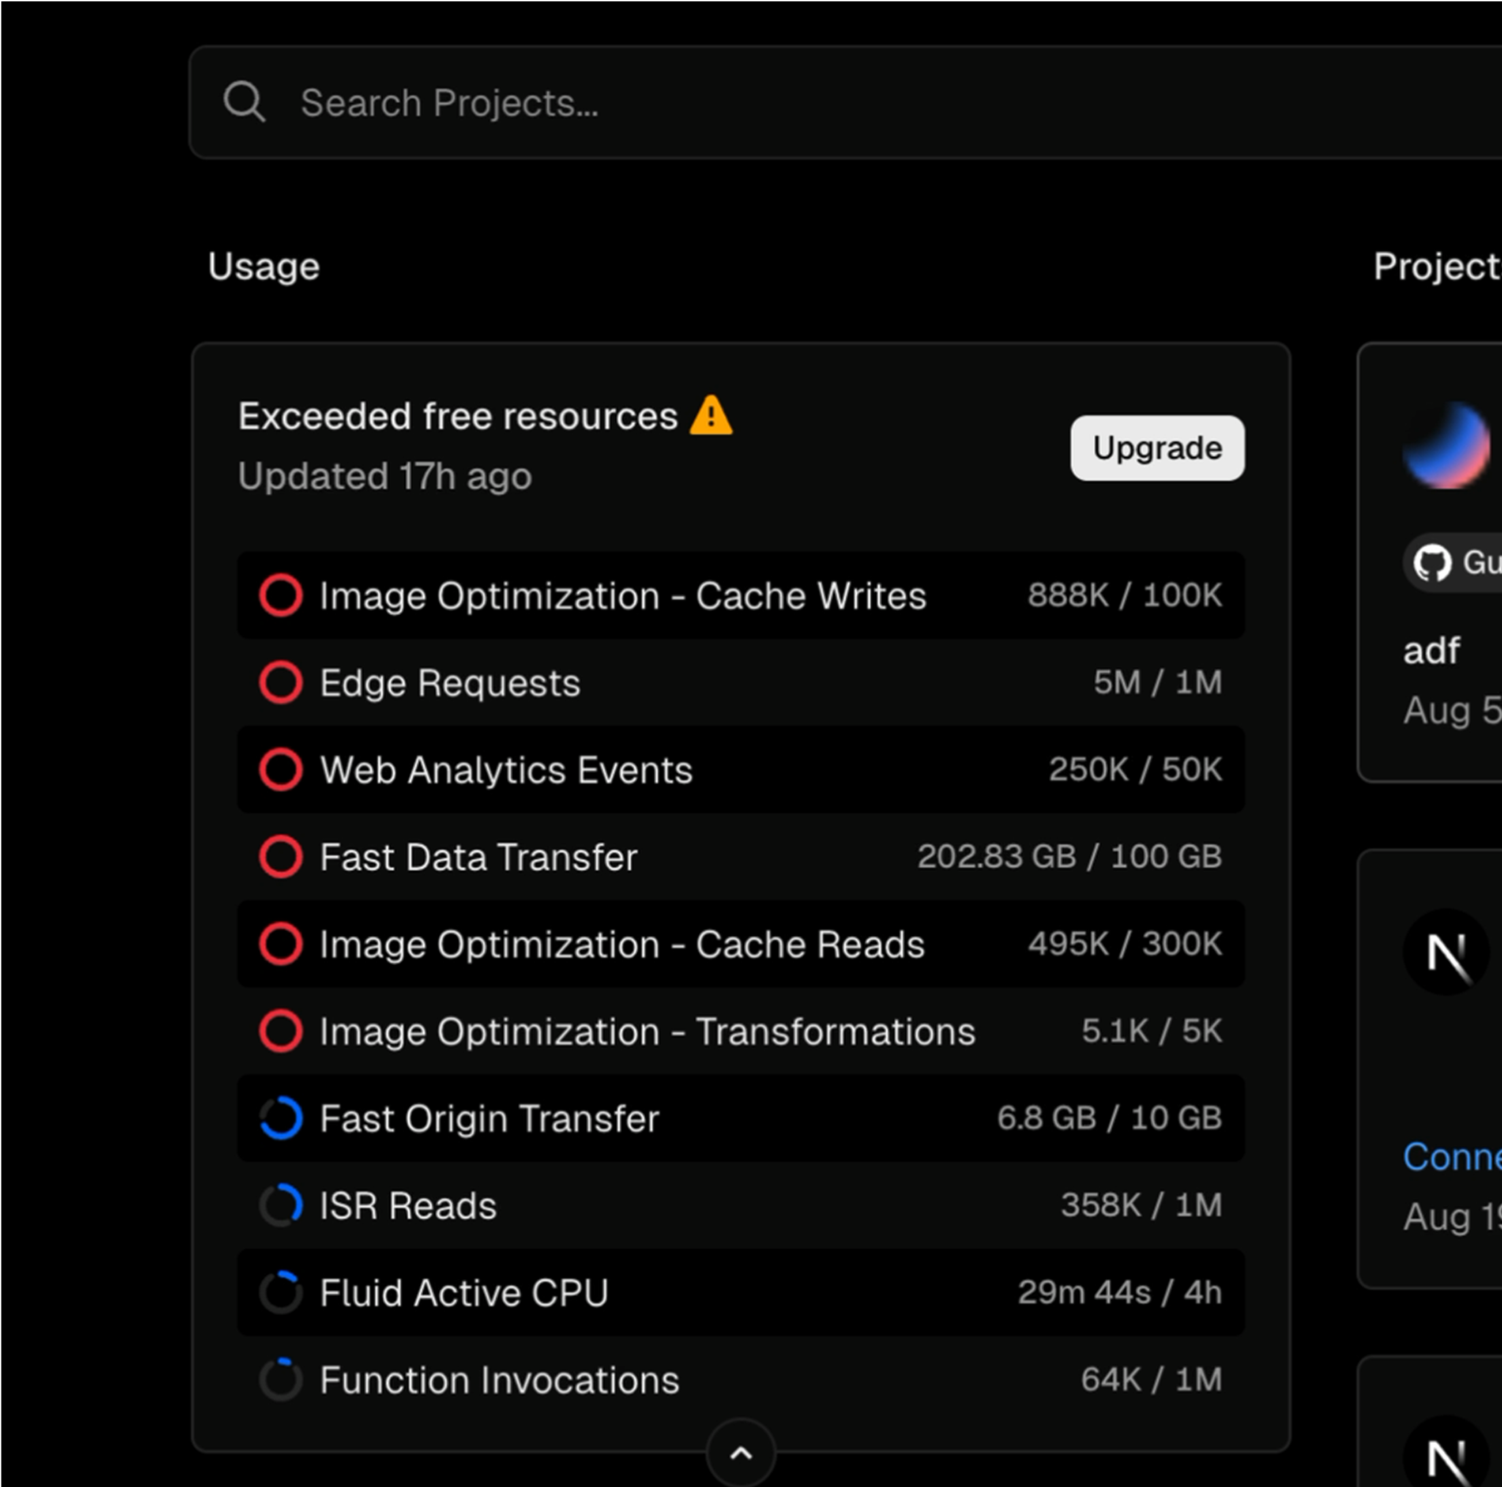The height and width of the screenshot is (1487, 1502).
Task: Focus the Search Projects input field
Action: (x=778, y=103)
